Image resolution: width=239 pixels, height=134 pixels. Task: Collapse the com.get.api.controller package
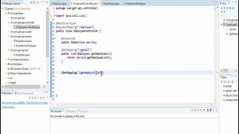click(9, 22)
